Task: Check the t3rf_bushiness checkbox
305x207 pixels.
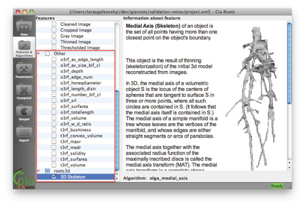Action: (54, 130)
